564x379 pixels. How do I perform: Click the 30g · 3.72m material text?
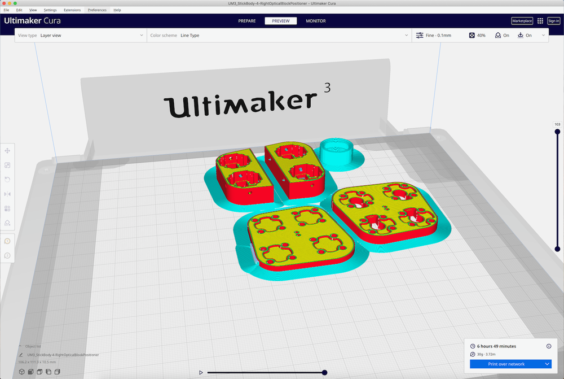point(486,354)
